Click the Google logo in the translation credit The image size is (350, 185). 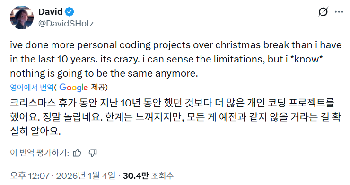pos(74,88)
